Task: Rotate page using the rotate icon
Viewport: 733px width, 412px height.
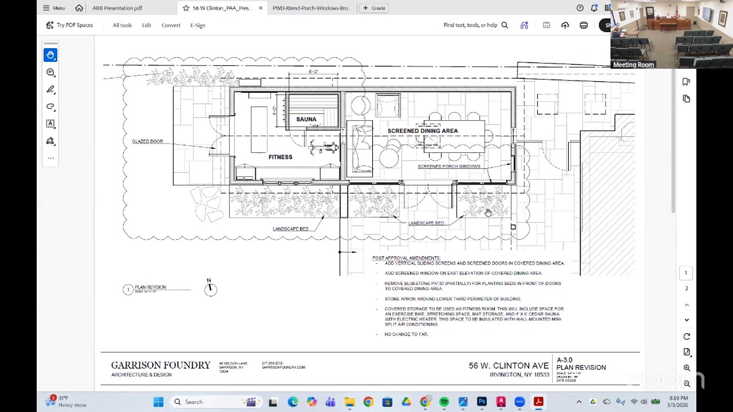Action: (687, 336)
